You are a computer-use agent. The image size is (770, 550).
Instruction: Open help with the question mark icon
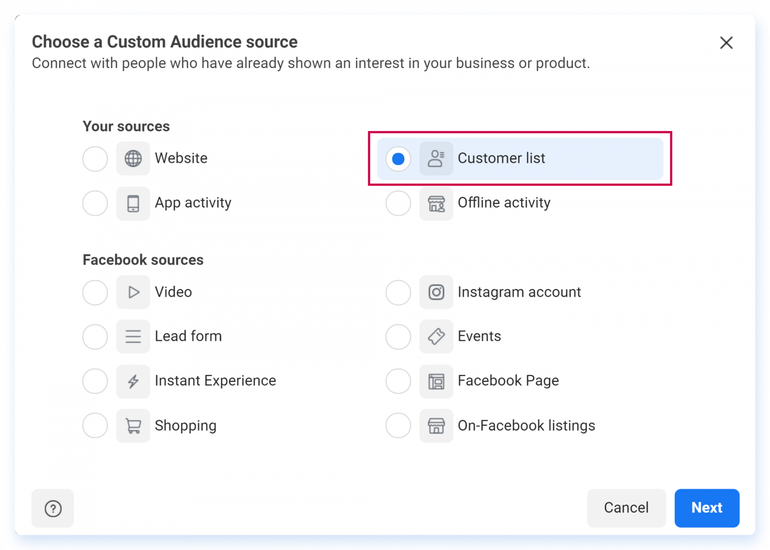[53, 508]
